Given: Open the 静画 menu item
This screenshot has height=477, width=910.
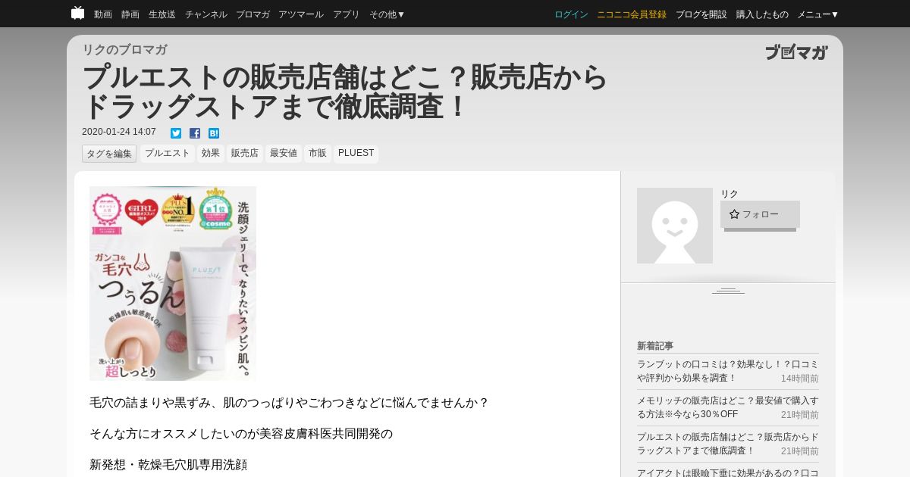Looking at the screenshot, I should click(x=130, y=14).
